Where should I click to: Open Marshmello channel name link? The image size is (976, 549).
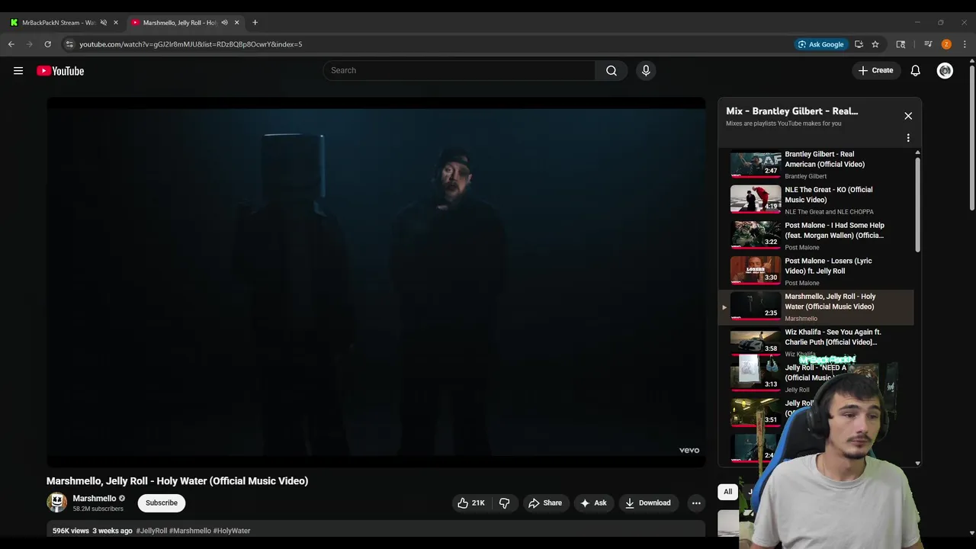(x=95, y=498)
